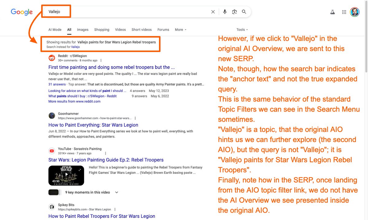Expand the More search filters dropdown
Screen dimensions: 368x220
pos(181,30)
